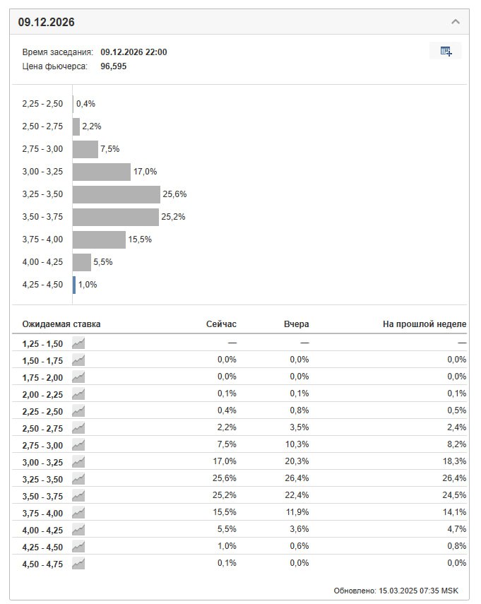Open chart icon for 2,75 - 3,00 row
Viewport: 481px width, 604px height.
78,445
